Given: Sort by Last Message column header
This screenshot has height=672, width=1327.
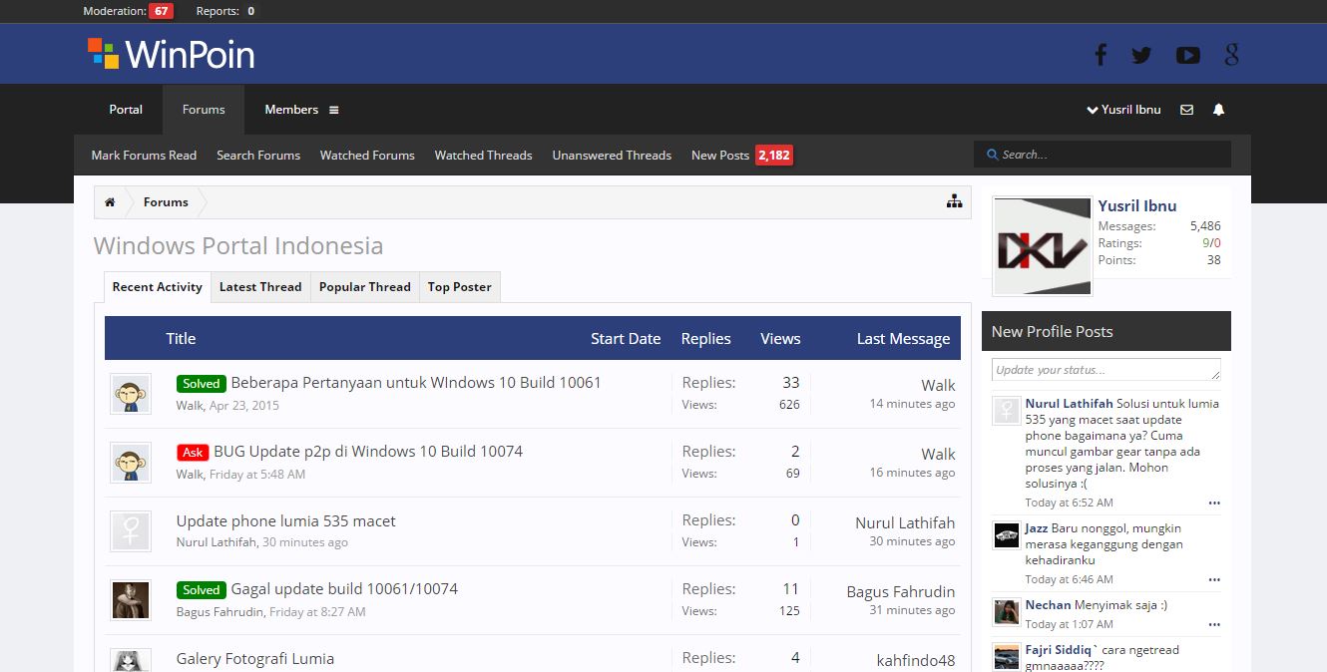Looking at the screenshot, I should click(903, 339).
